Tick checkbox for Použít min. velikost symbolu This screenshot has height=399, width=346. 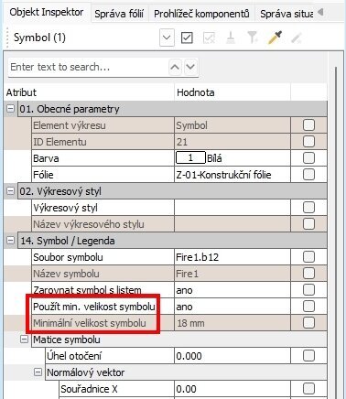coord(308,307)
